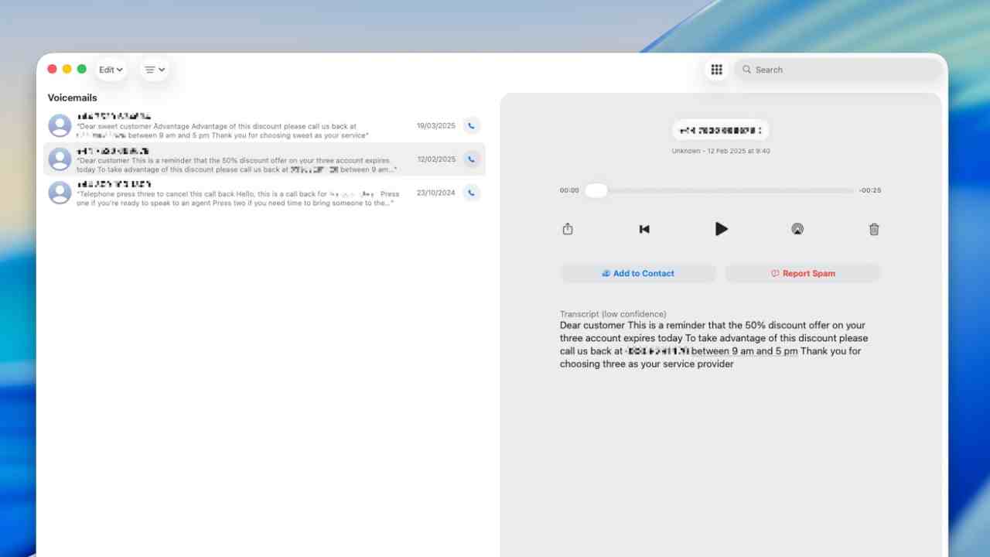The width and height of the screenshot is (990, 557).
Task: Skip back to voicemail start
Action: [644, 229]
